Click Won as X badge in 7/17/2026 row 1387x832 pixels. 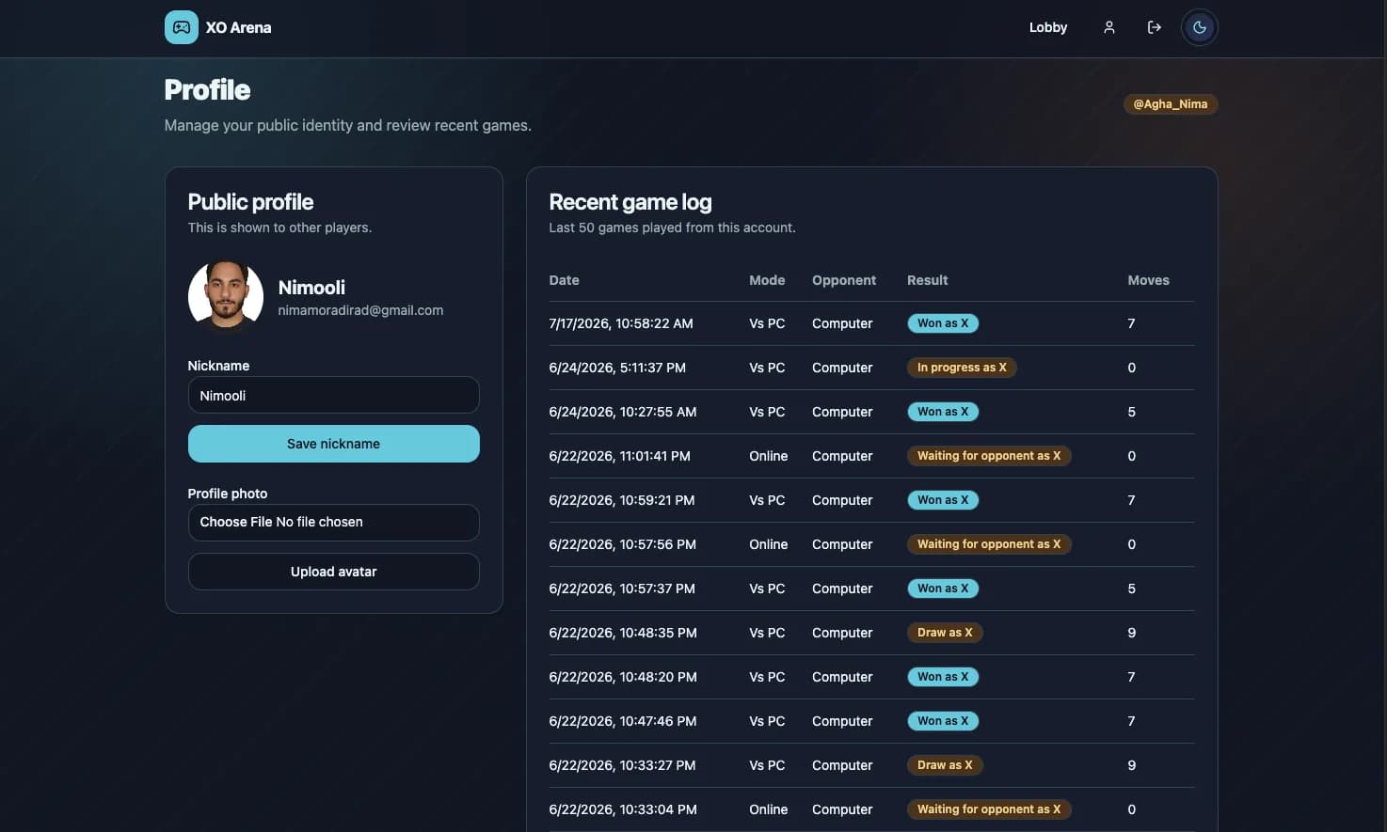coord(943,323)
